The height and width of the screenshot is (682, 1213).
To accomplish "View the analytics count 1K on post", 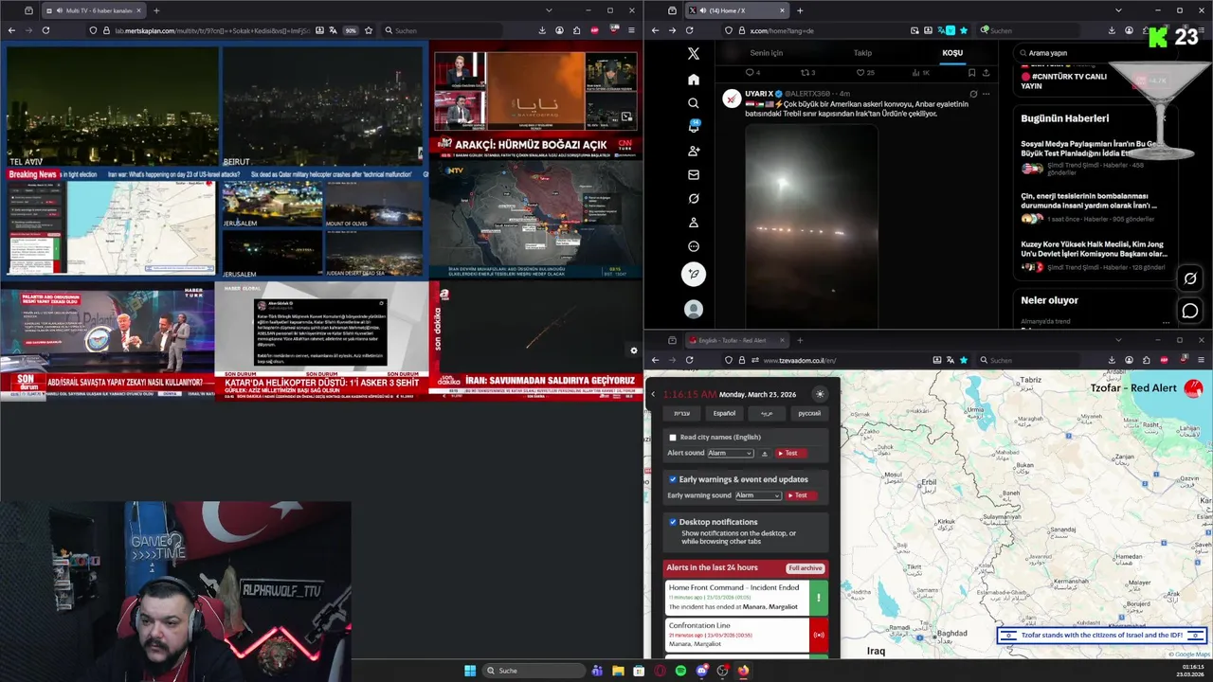I will pos(920,72).
